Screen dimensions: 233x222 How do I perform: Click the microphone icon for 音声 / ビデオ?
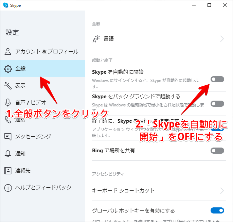tap(8, 103)
